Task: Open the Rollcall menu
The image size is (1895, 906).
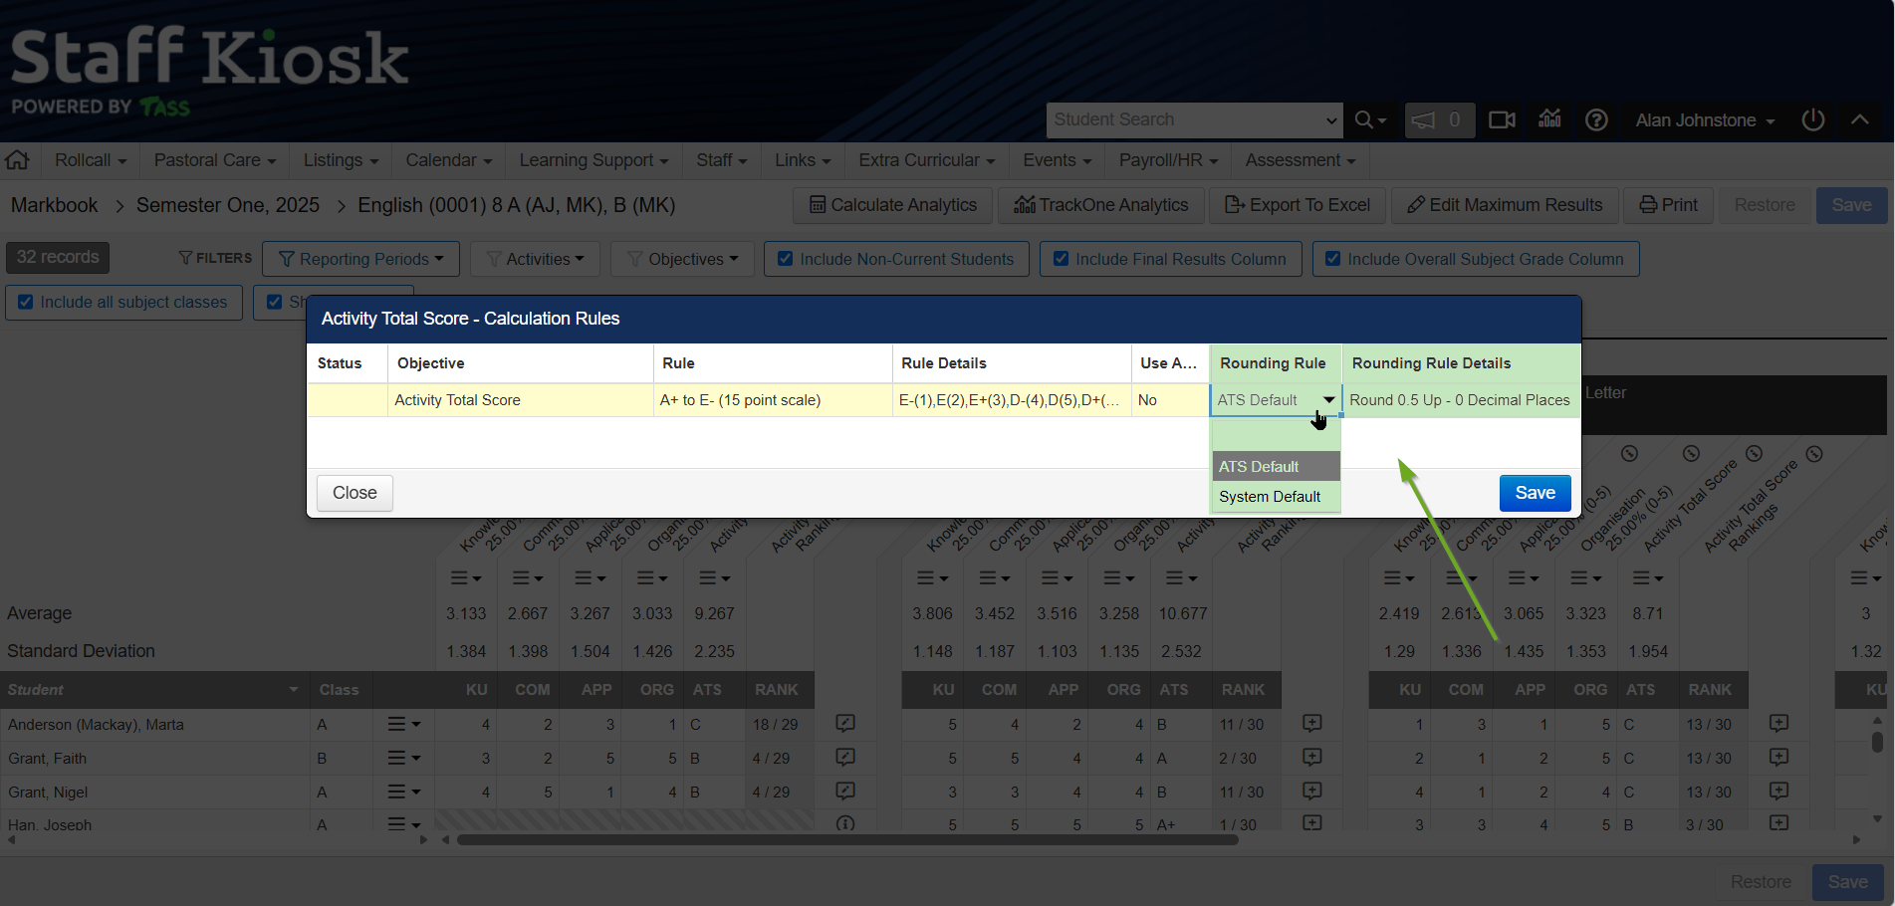Action: [91, 160]
